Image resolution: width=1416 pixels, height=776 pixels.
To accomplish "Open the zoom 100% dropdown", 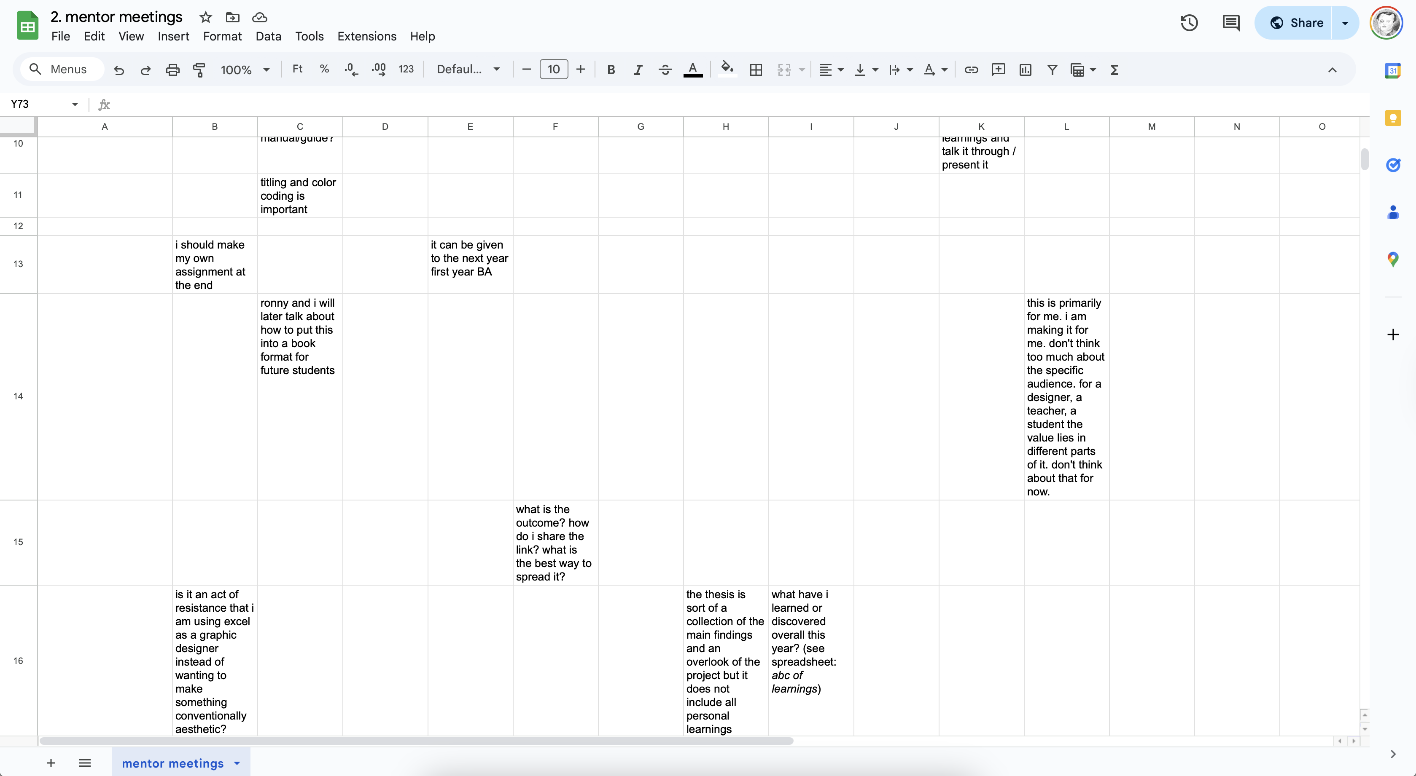I will [x=245, y=70].
